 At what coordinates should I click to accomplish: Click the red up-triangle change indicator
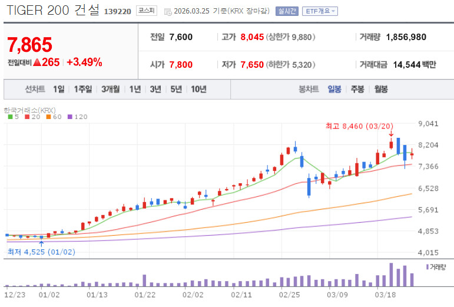coord(37,62)
